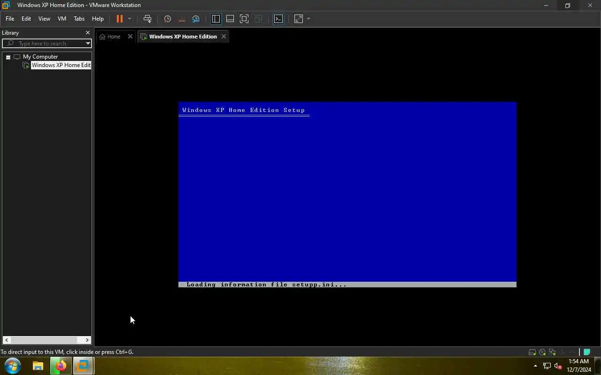The image size is (601, 375).
Task: Select Windows XP Home Edition in the library
Action: [x=61, y=65]
